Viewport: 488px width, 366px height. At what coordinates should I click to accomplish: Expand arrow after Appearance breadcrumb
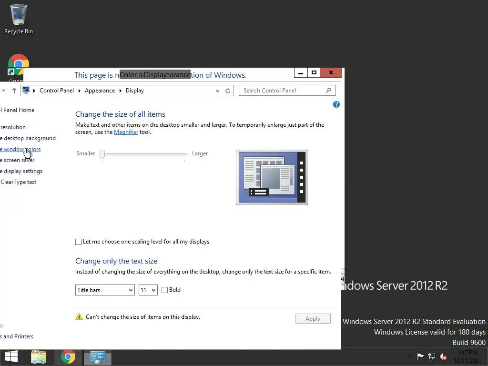tap(121, 91)
